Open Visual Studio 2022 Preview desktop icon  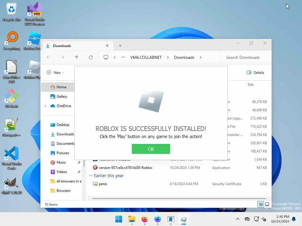coord(35,14)
